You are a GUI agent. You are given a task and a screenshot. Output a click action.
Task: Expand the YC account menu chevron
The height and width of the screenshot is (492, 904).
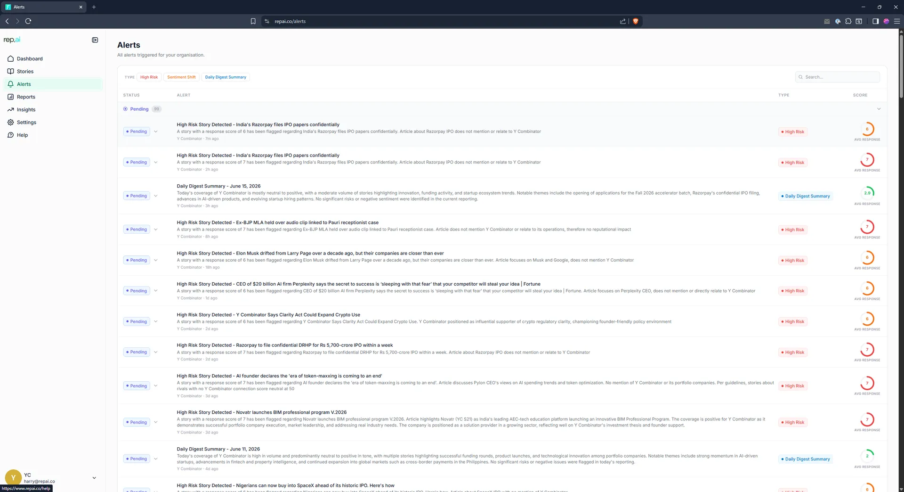click(x=94, y=478)
